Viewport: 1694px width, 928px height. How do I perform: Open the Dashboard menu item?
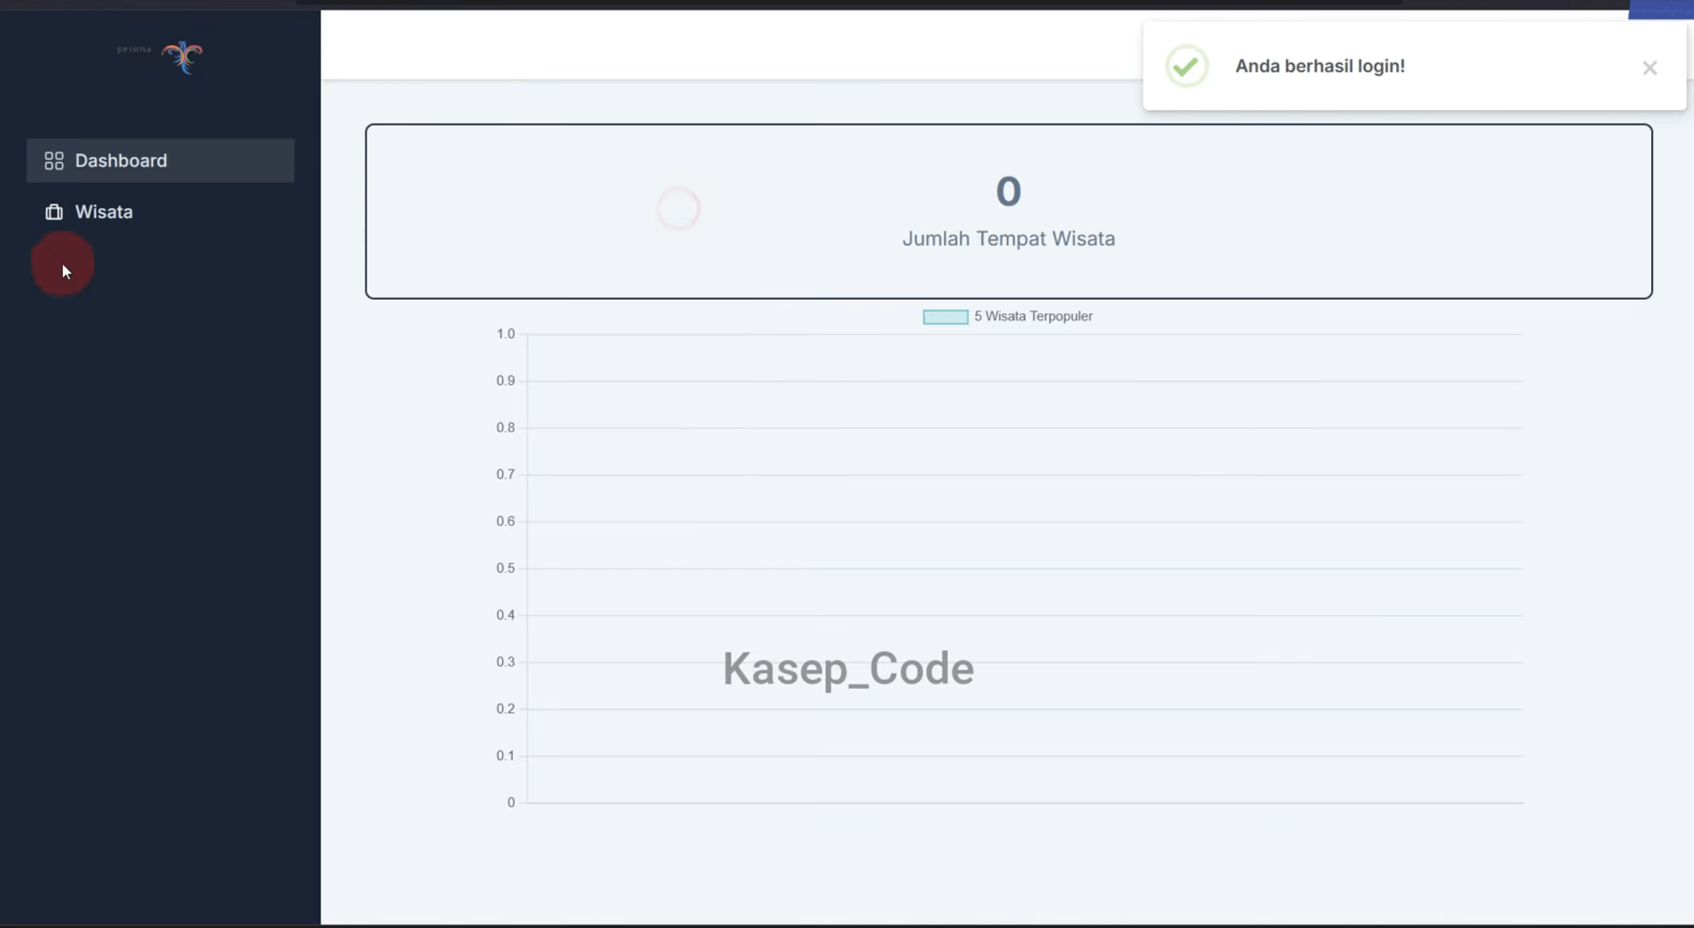tap(160, 160)
